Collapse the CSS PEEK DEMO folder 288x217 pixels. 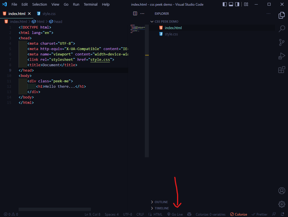coord(166,22)
